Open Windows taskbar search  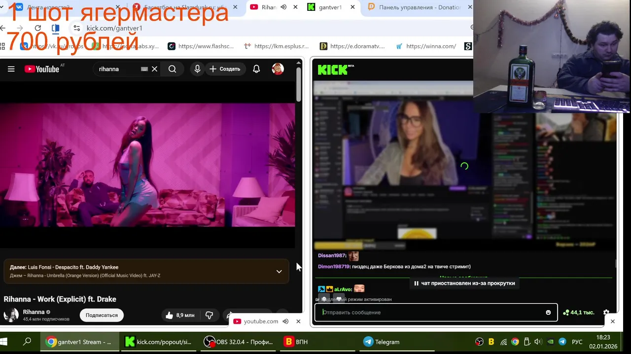pyautogui.click(x=28, y=342)
